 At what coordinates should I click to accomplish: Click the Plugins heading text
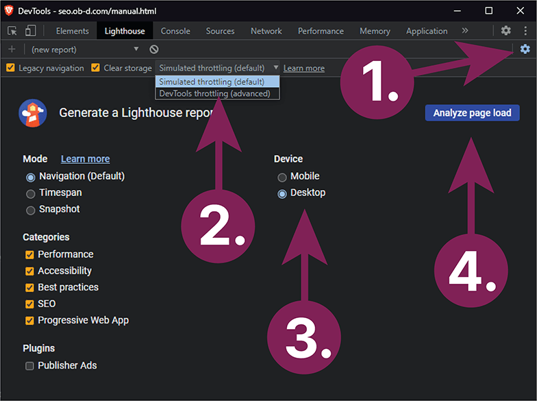(x=38, y=348)
